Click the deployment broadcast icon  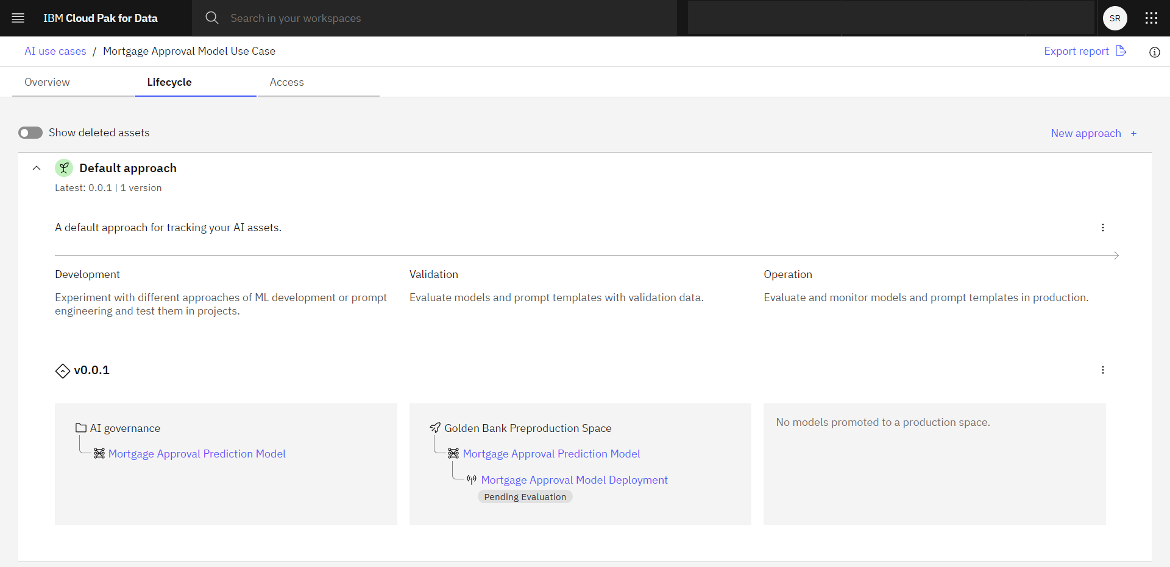click(x=472, y=479)
